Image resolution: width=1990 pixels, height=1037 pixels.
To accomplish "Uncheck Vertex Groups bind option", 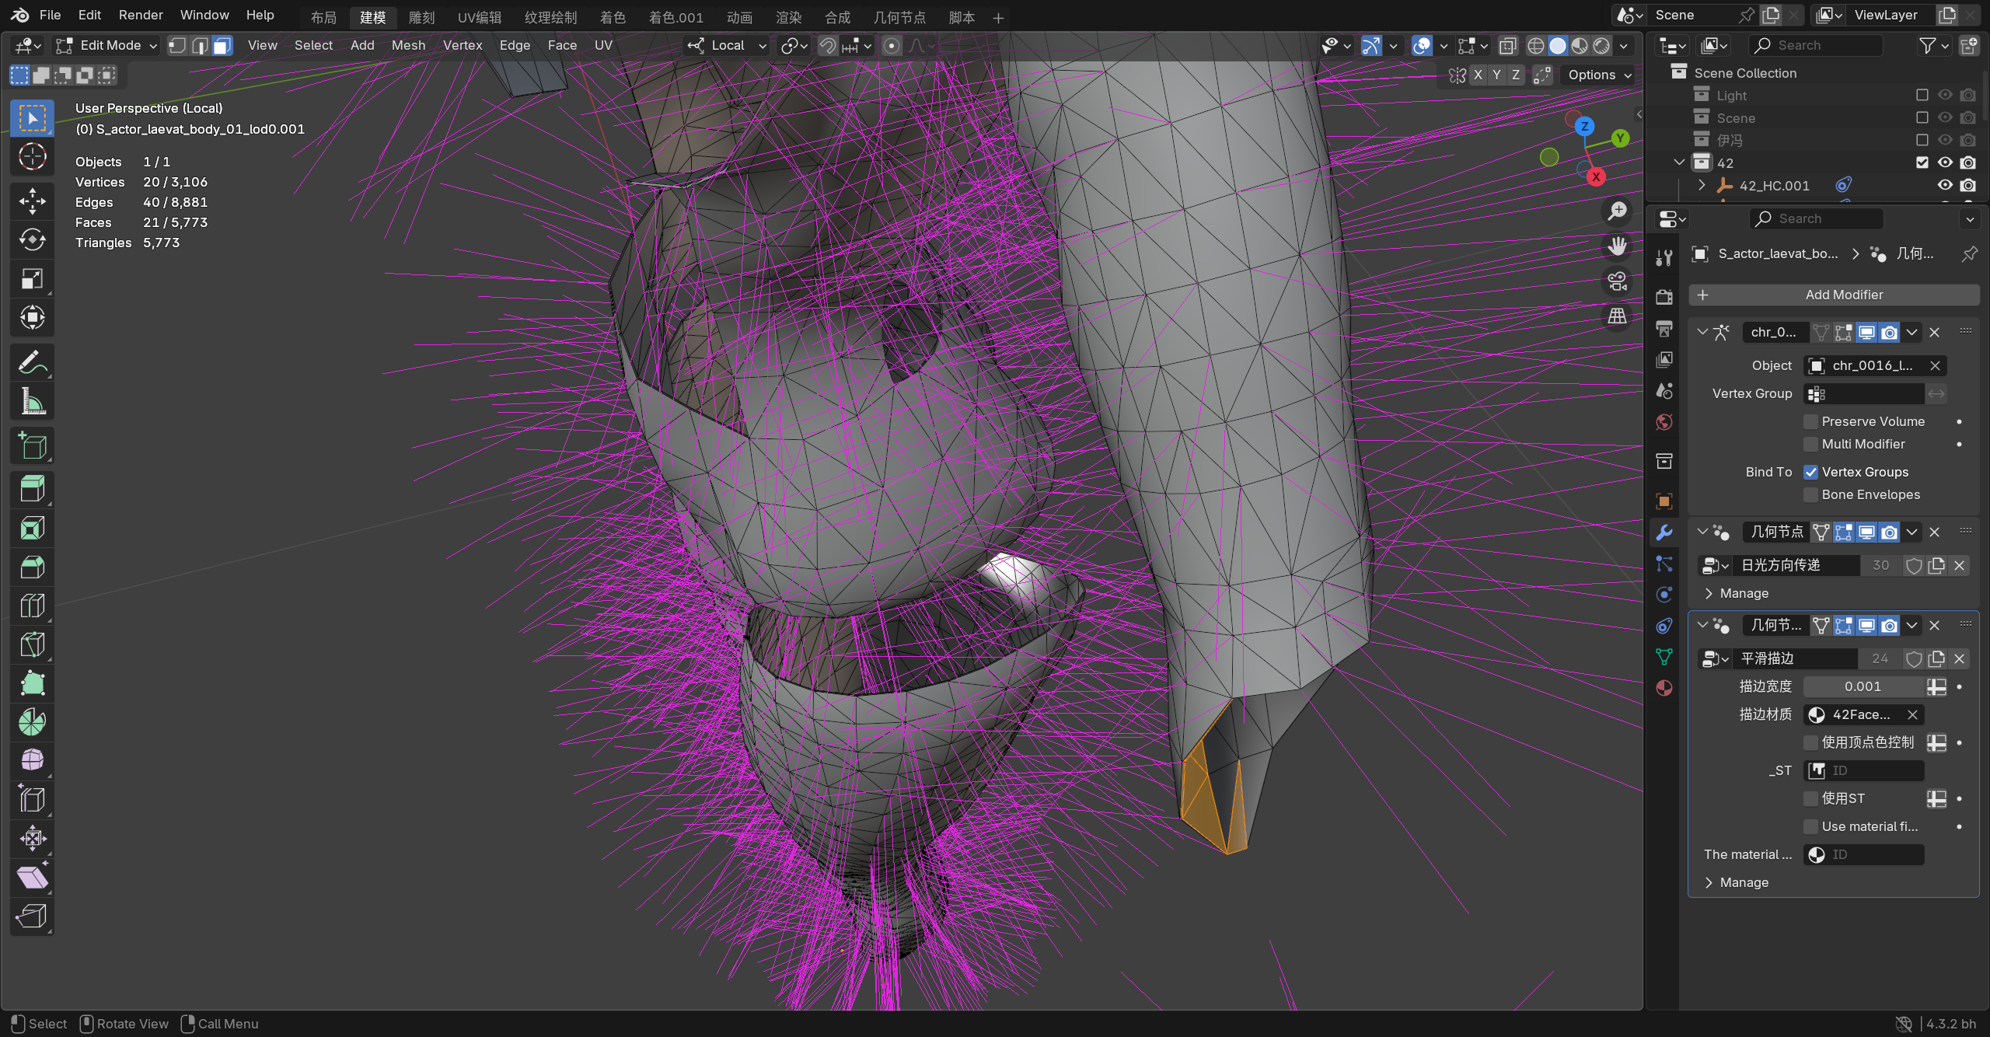I will pyautogui.click(x=1811, y=472).
